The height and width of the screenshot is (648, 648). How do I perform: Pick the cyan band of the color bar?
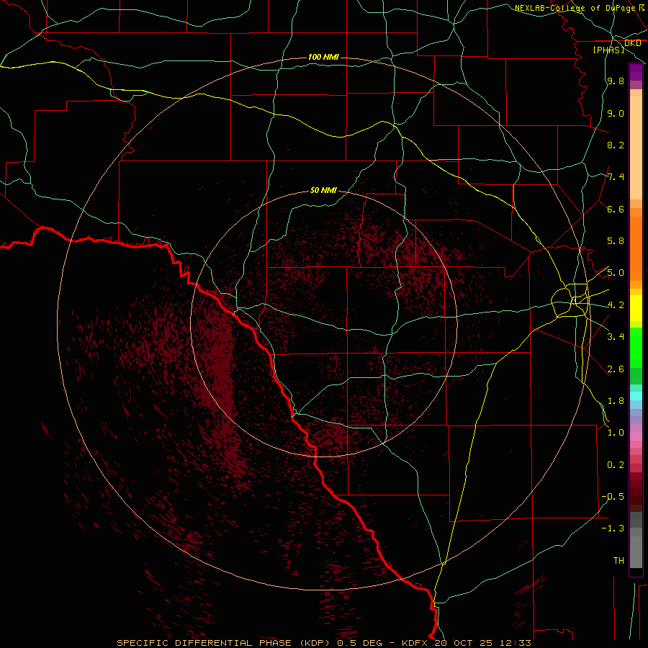[636, 396]
